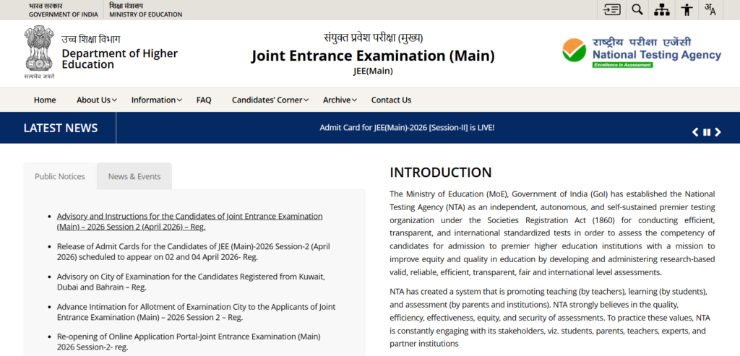Open Advance Intimation for Allotment notice
This screenshot has width=740, height=356.
(197, 312)
